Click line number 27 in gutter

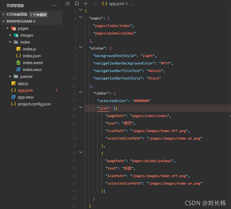(74, 206)
